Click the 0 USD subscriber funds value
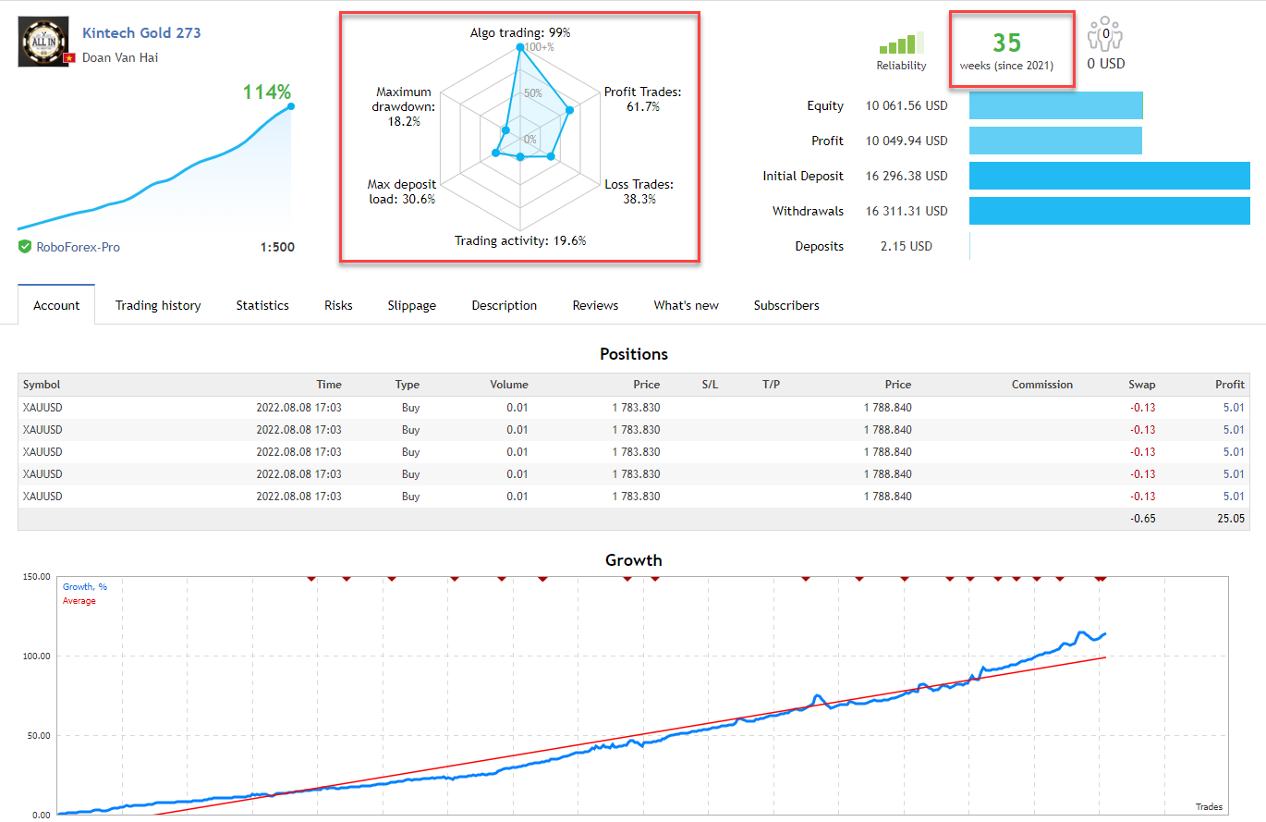 point(1106,65)
